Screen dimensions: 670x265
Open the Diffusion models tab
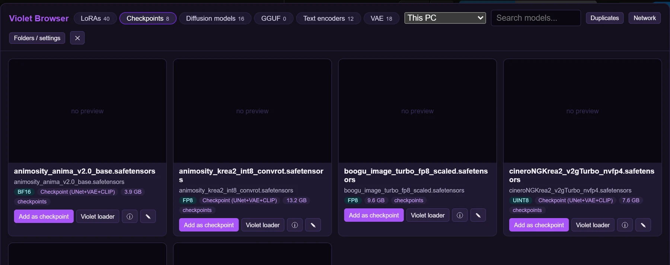(215, 18)
